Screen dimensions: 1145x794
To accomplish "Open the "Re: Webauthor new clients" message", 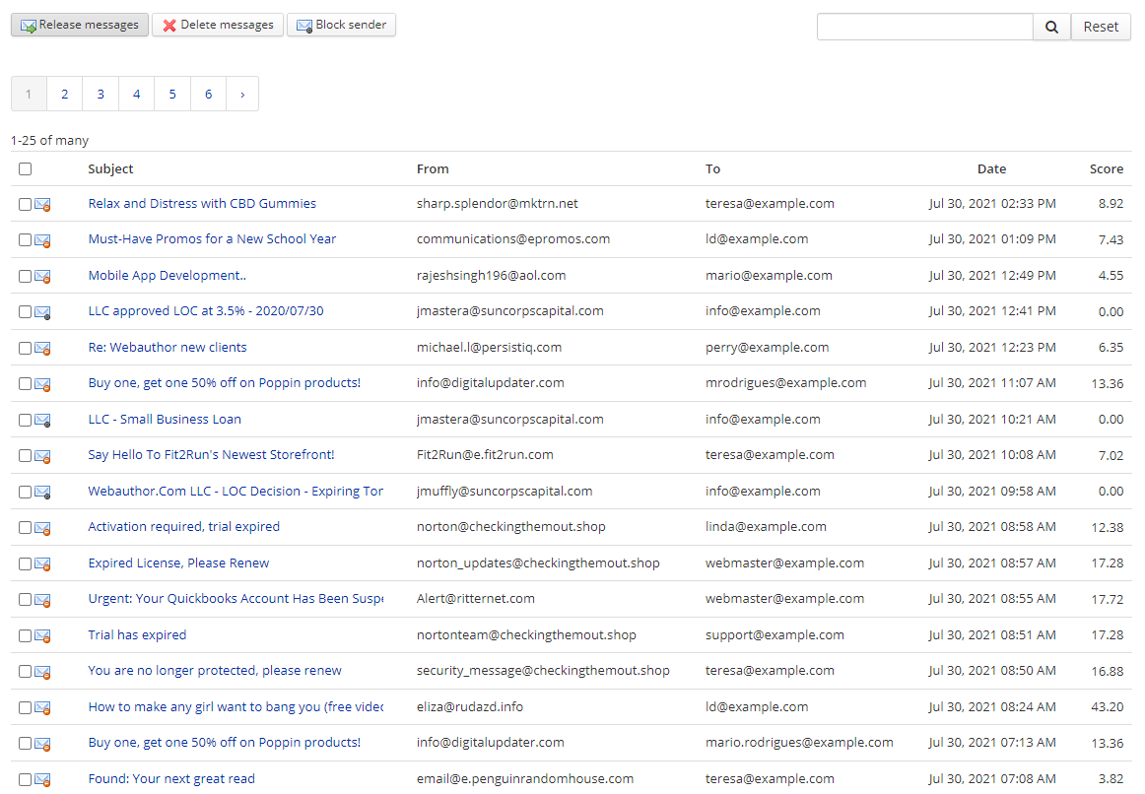I will (167, 347).
